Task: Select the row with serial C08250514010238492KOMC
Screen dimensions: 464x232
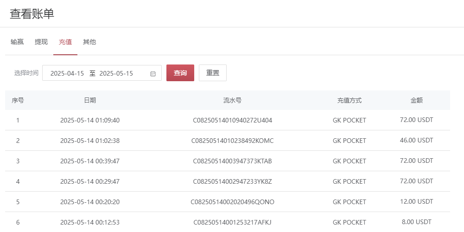Action: click(232, 141)
